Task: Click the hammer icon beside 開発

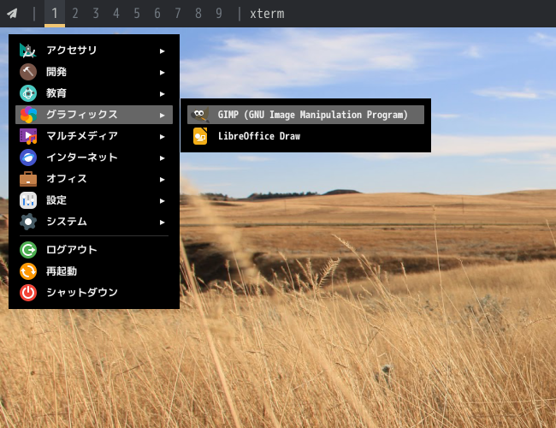Action: point(28,72)
